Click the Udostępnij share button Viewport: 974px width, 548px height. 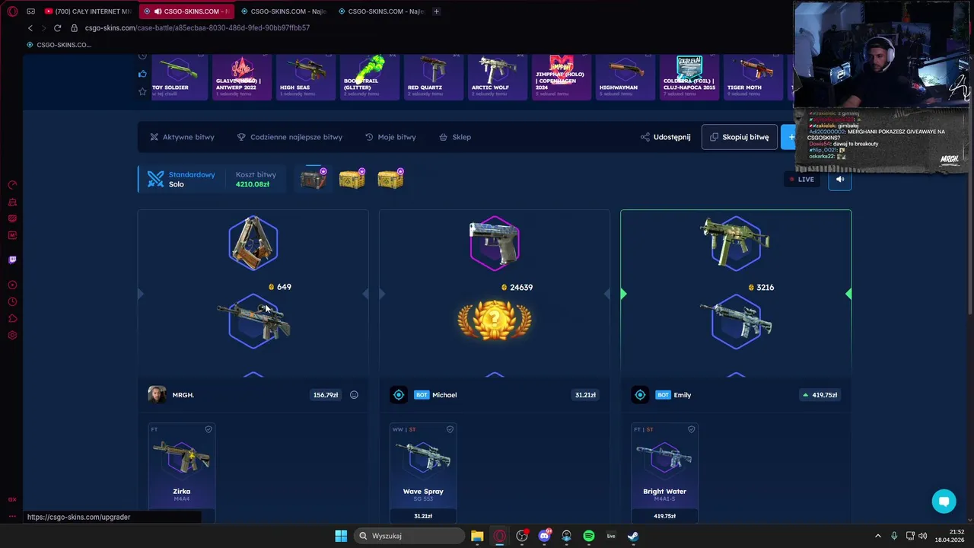[x=666, y=137]
